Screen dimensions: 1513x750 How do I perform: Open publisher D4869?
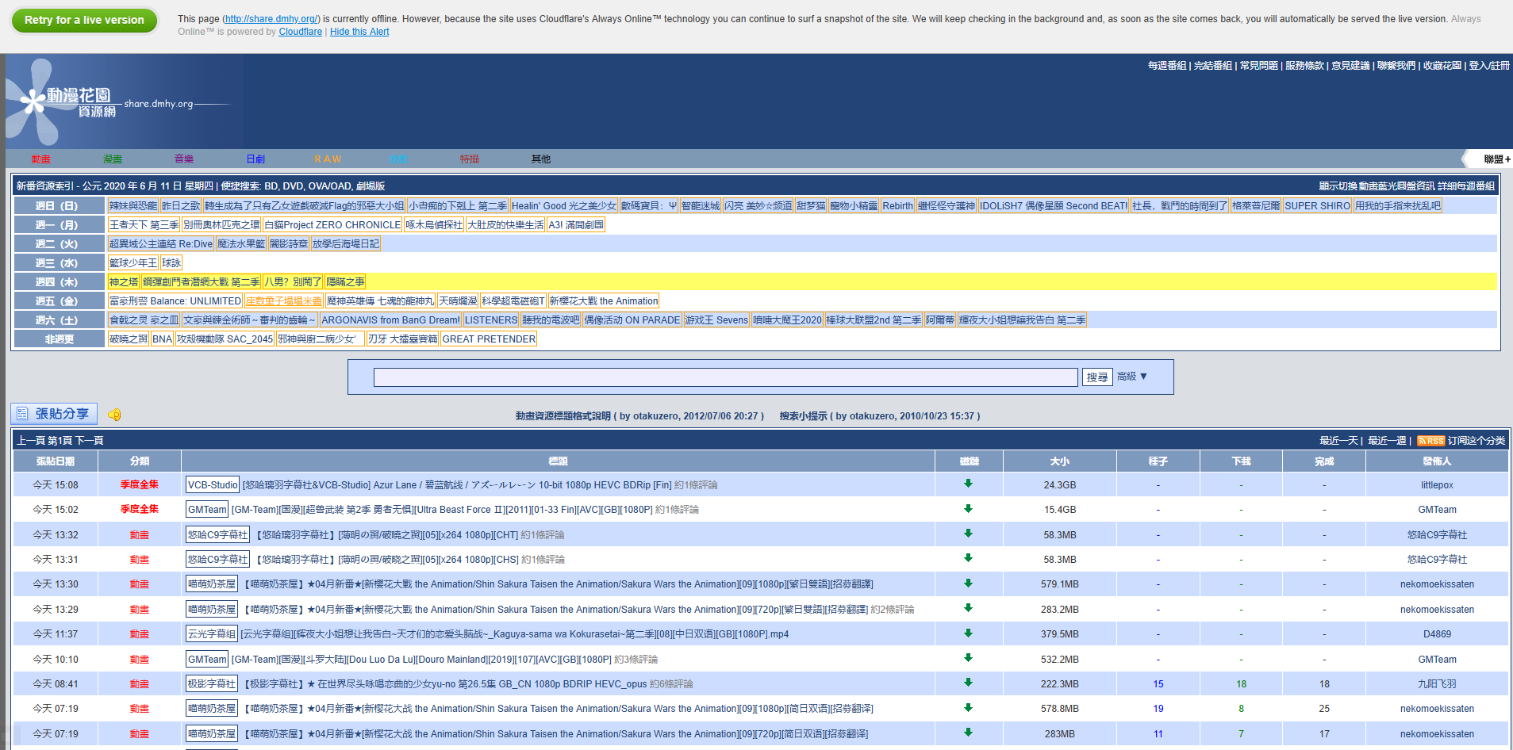pyautogui.click(x=1437, y=634)
